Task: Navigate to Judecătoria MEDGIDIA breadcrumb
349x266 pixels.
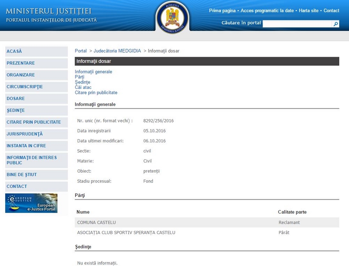Action: click(x=117, y=51)
